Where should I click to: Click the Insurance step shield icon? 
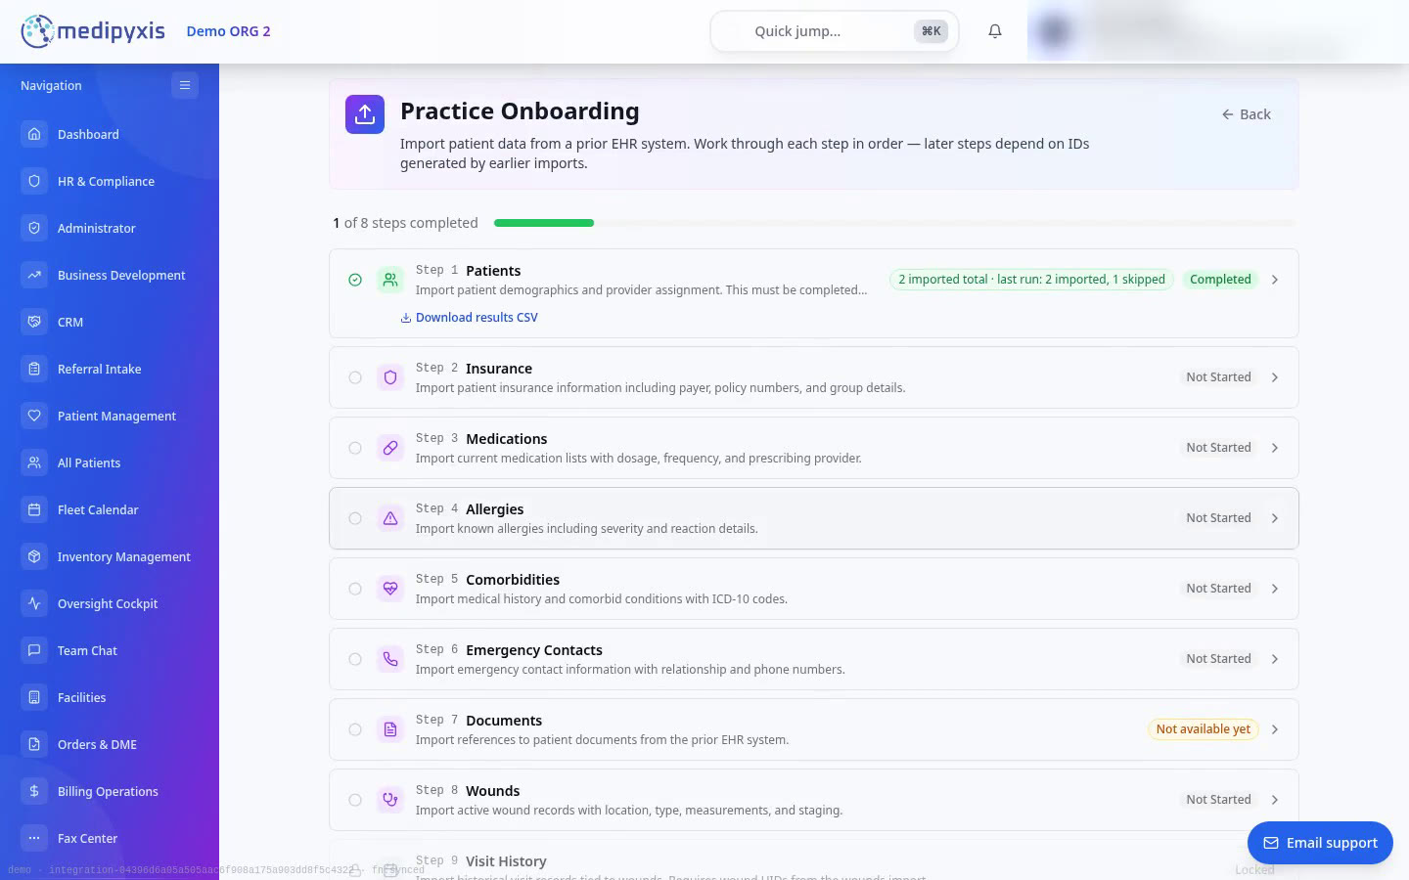[x=390, y=377]
